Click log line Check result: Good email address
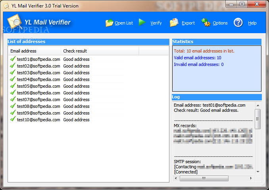 206,110
